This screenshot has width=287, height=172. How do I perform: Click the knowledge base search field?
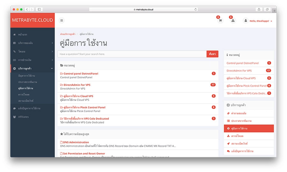coord(132,54)
